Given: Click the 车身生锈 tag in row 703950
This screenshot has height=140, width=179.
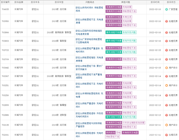Looking at the screenshot, I should (127, 17).
